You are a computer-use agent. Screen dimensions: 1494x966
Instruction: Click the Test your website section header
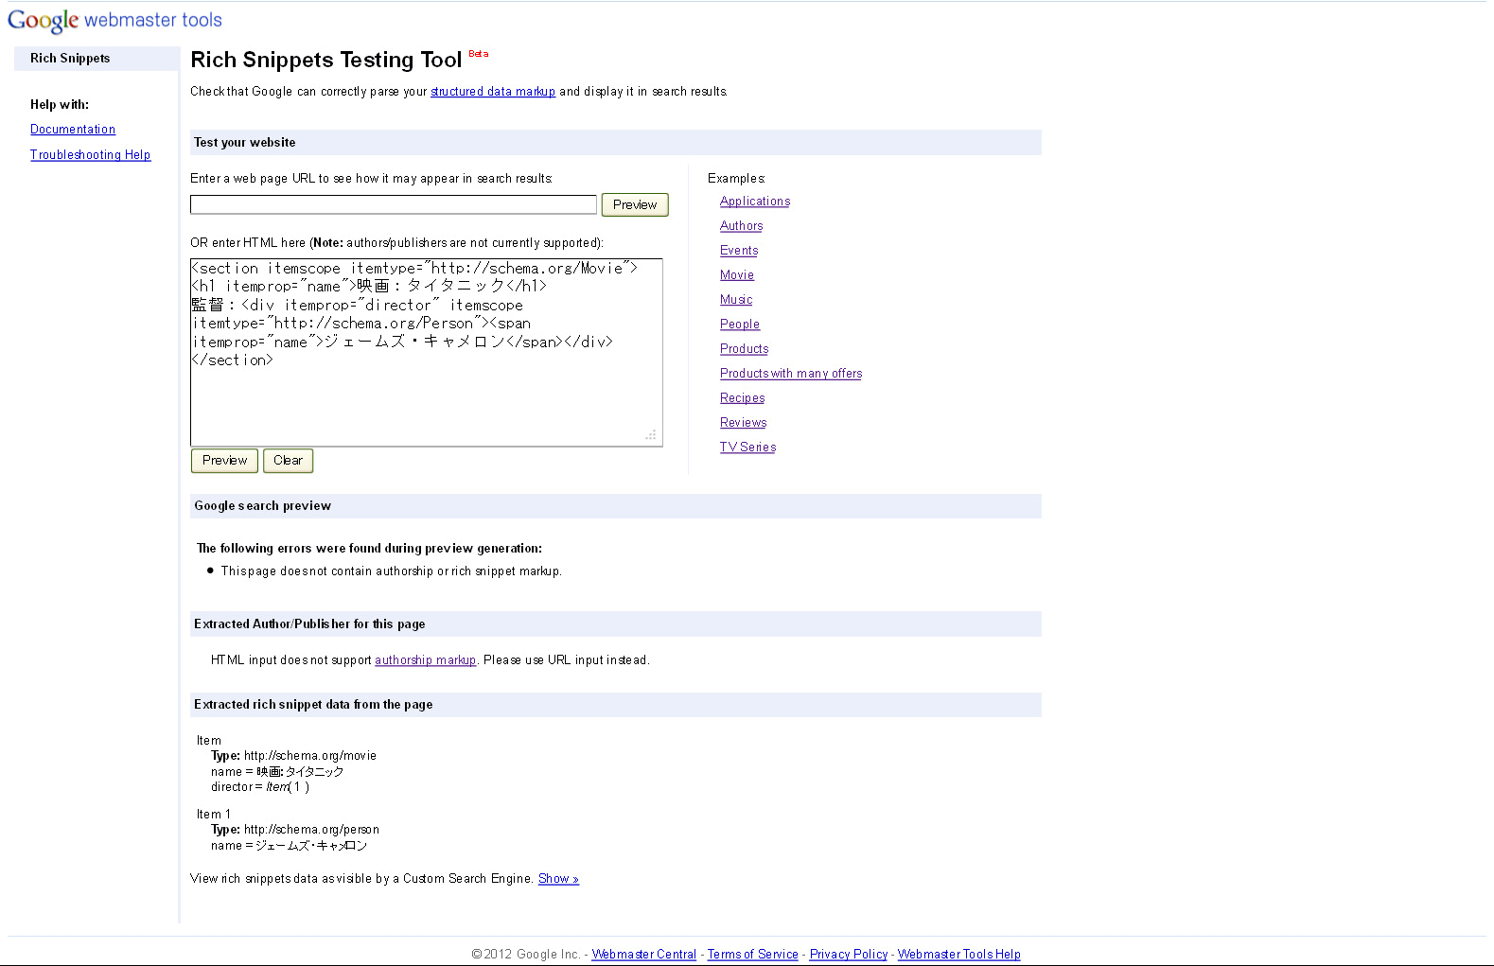point(616,142)
